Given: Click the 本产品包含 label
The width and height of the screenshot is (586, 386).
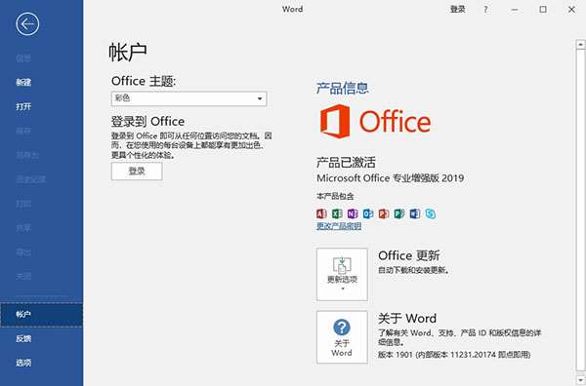Looking at the screenshot, I should tap(335, 196).
